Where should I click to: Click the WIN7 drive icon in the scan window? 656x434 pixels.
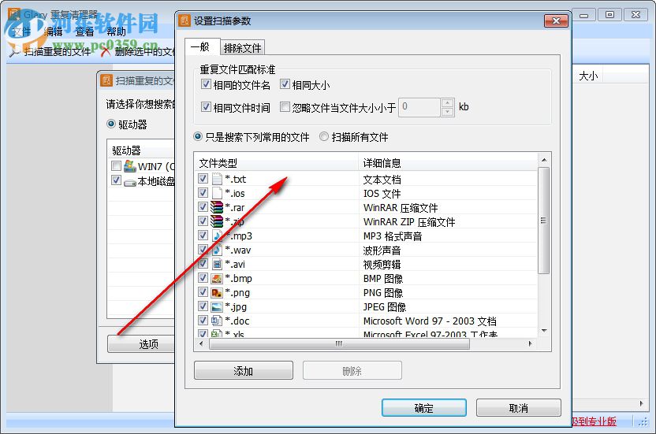pos(130,166)
